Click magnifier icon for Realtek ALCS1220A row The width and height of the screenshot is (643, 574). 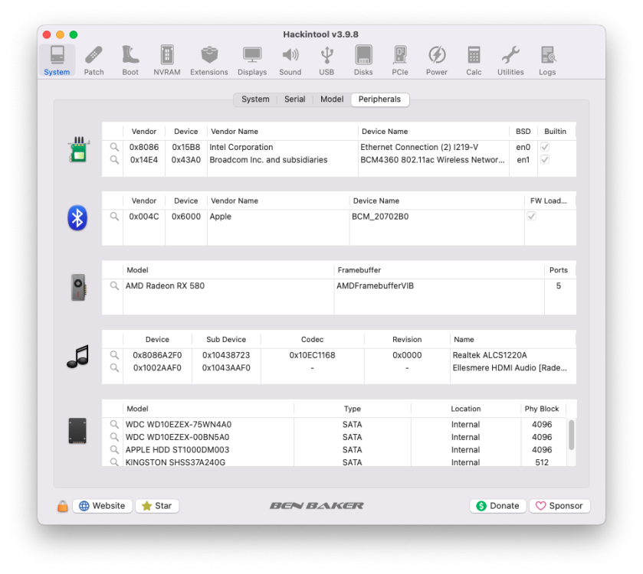[x=114, y=355]
